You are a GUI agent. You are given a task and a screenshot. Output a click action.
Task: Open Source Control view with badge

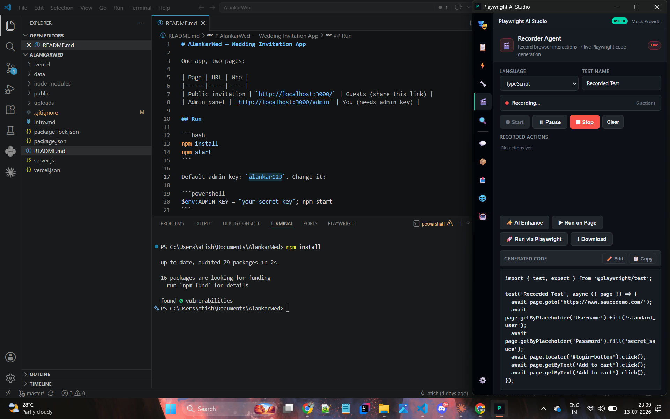click(10, 68)
